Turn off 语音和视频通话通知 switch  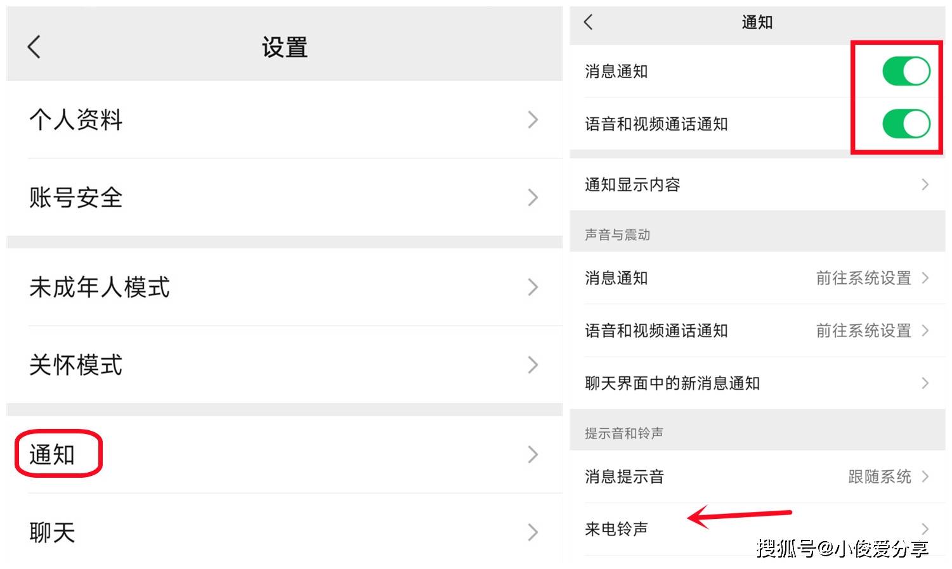click(906, 124)
